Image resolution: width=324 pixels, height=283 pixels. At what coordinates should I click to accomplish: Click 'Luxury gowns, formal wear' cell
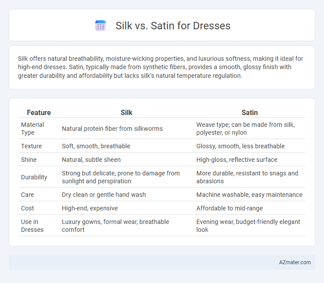pos(126,226)
